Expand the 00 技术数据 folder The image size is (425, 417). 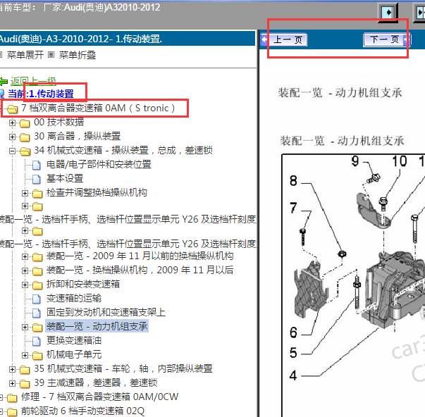click(12, 123)
